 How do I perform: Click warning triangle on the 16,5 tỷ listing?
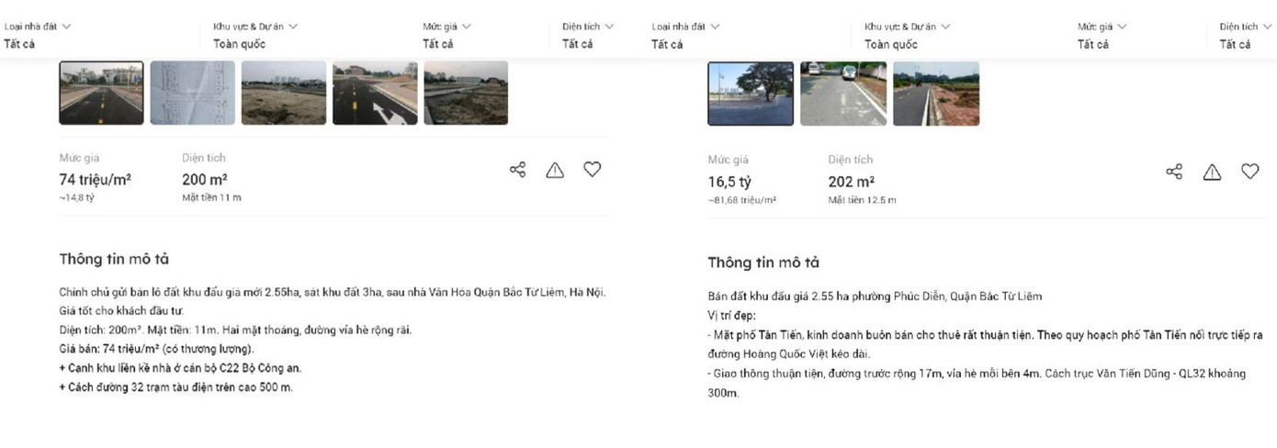[1212, 172]
